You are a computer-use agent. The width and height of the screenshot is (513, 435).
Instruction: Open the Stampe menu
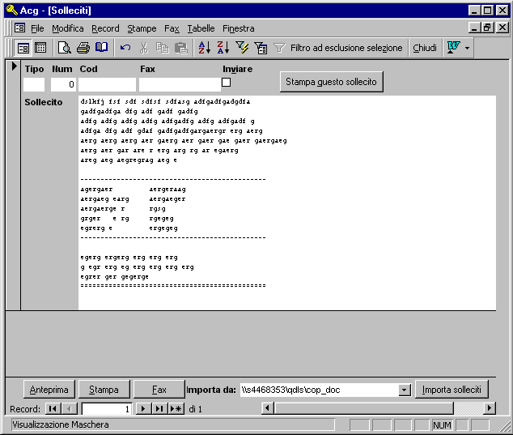pos(142,28)
